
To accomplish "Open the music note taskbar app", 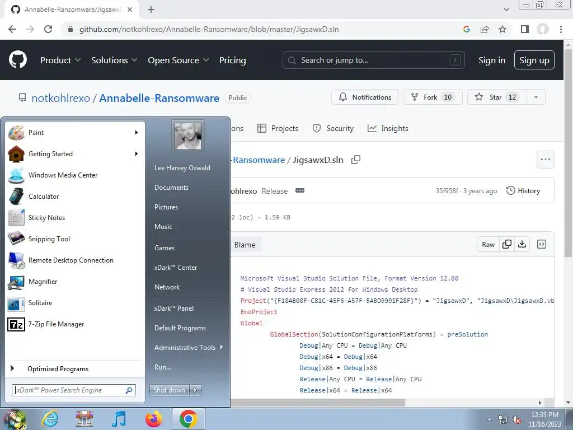I will (x=119, y=419).
